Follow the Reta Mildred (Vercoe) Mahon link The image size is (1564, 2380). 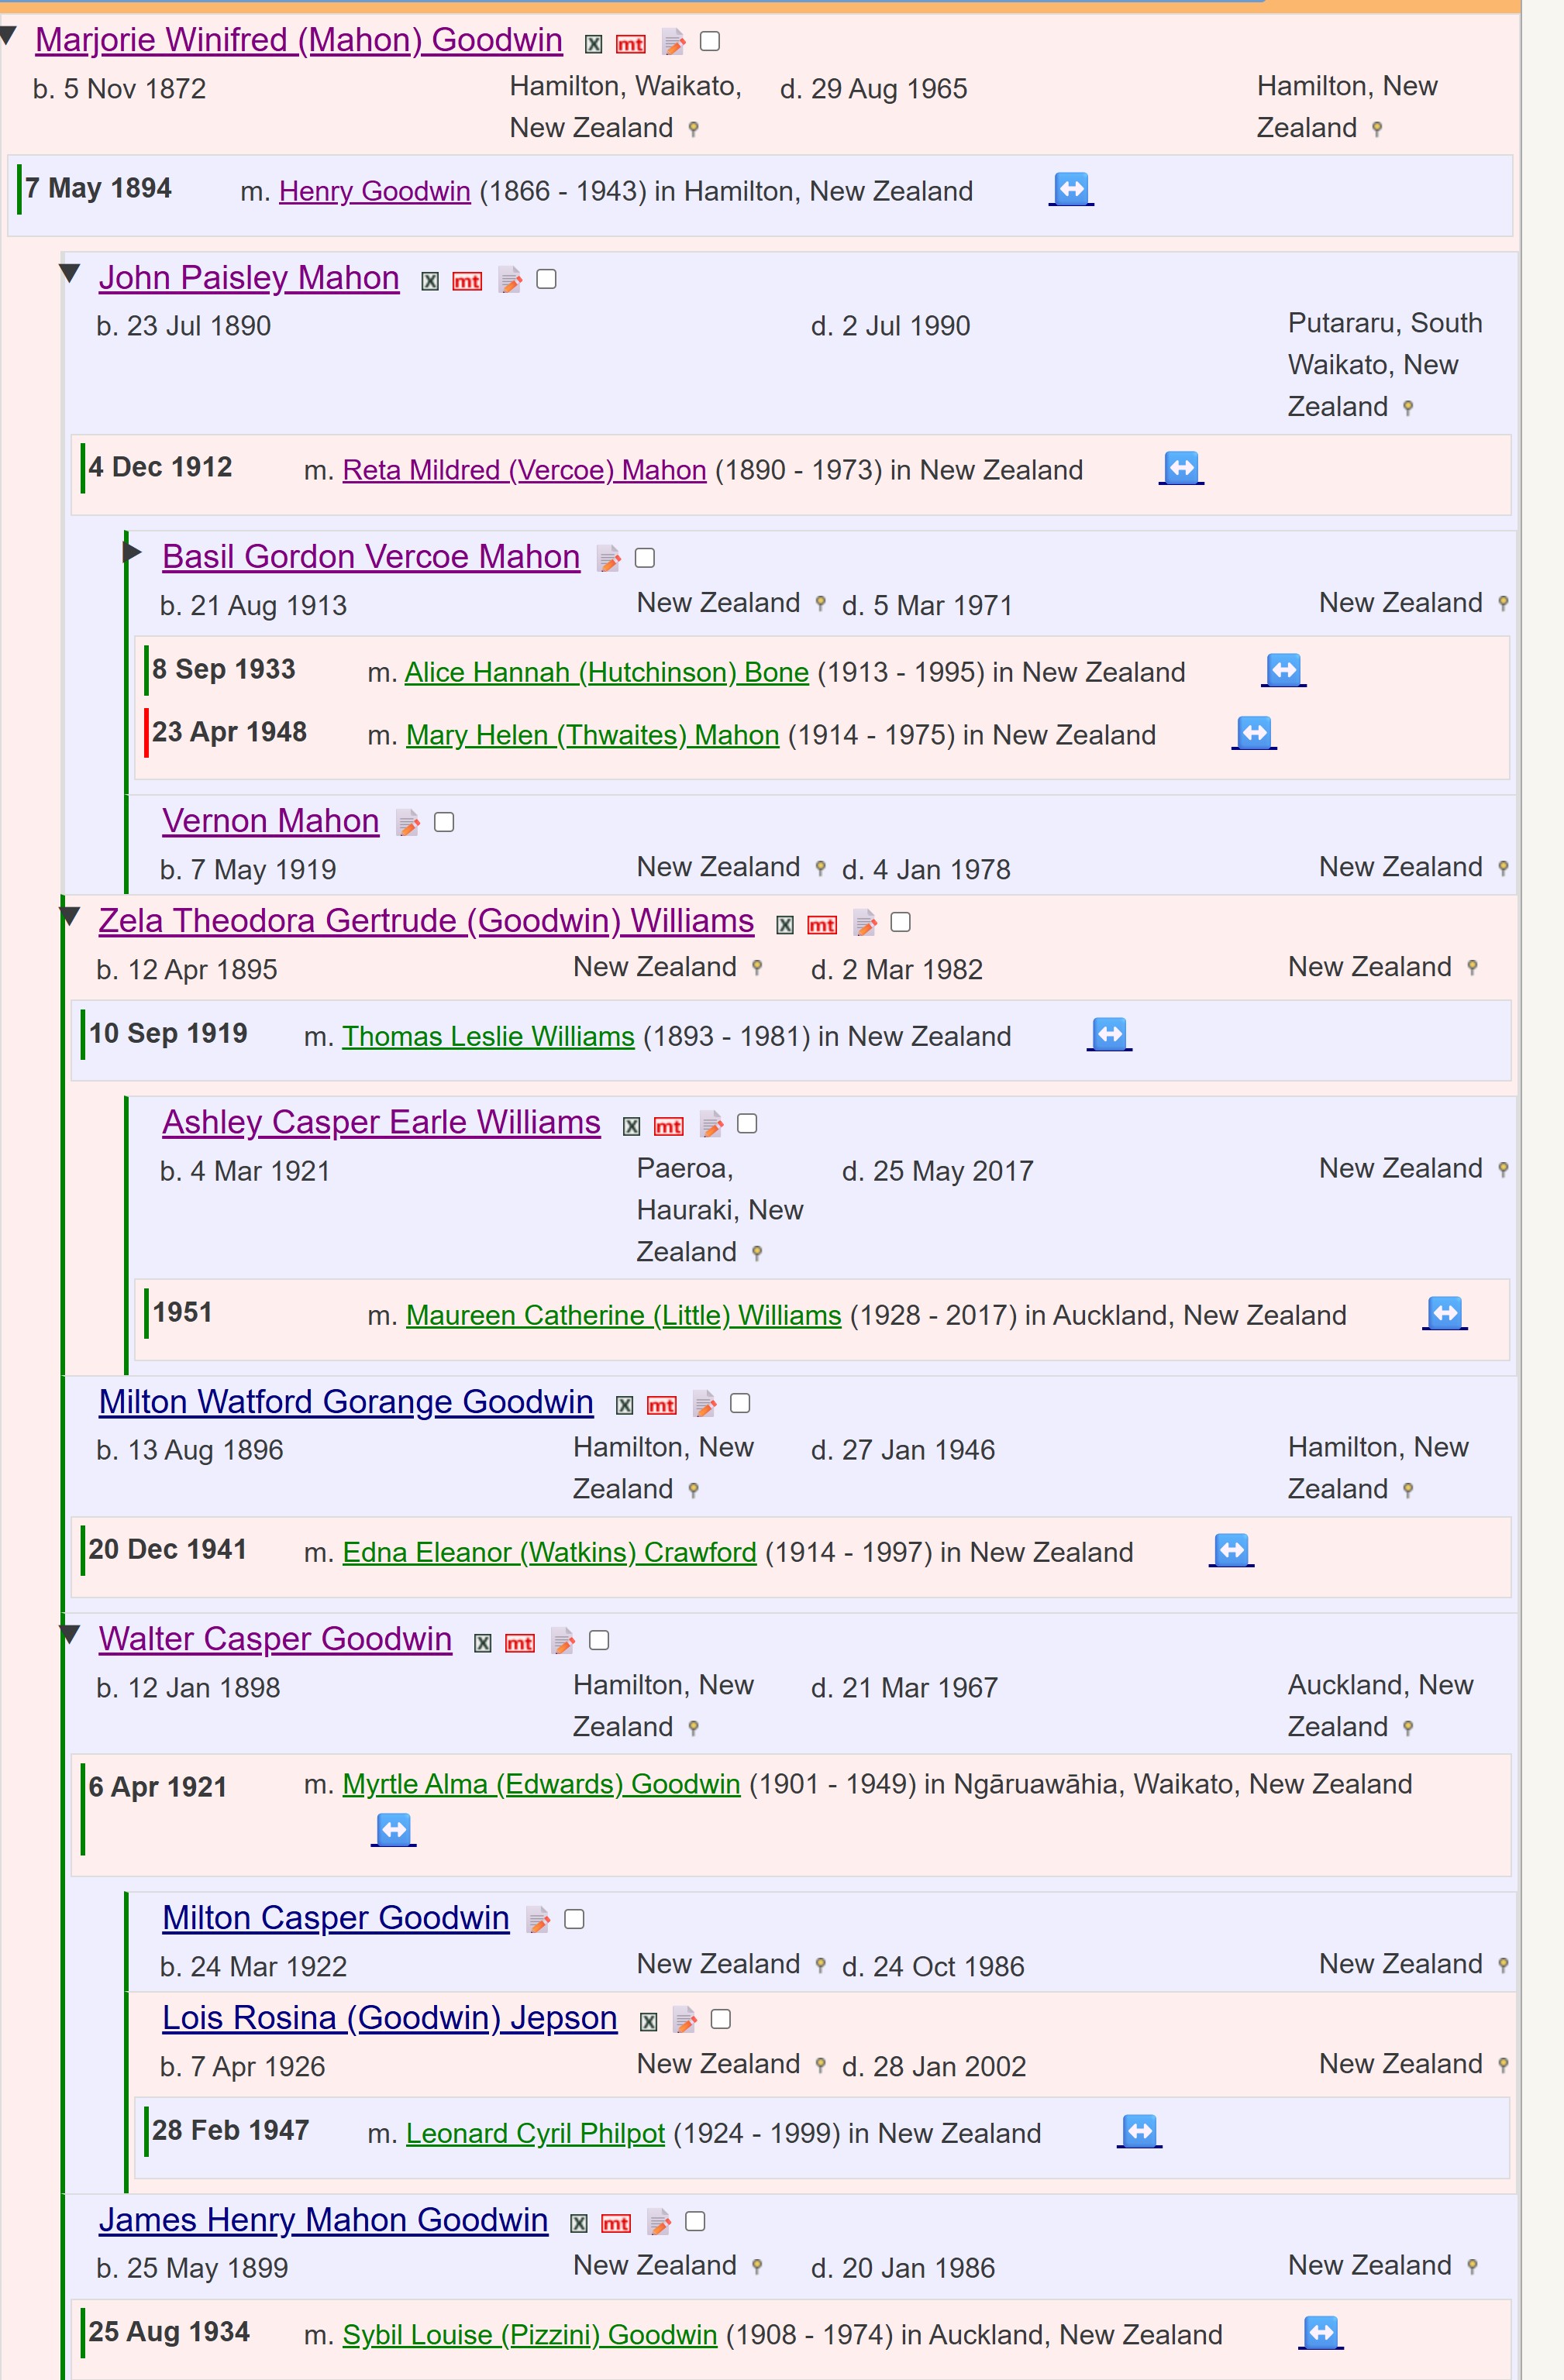click(525, 470)
